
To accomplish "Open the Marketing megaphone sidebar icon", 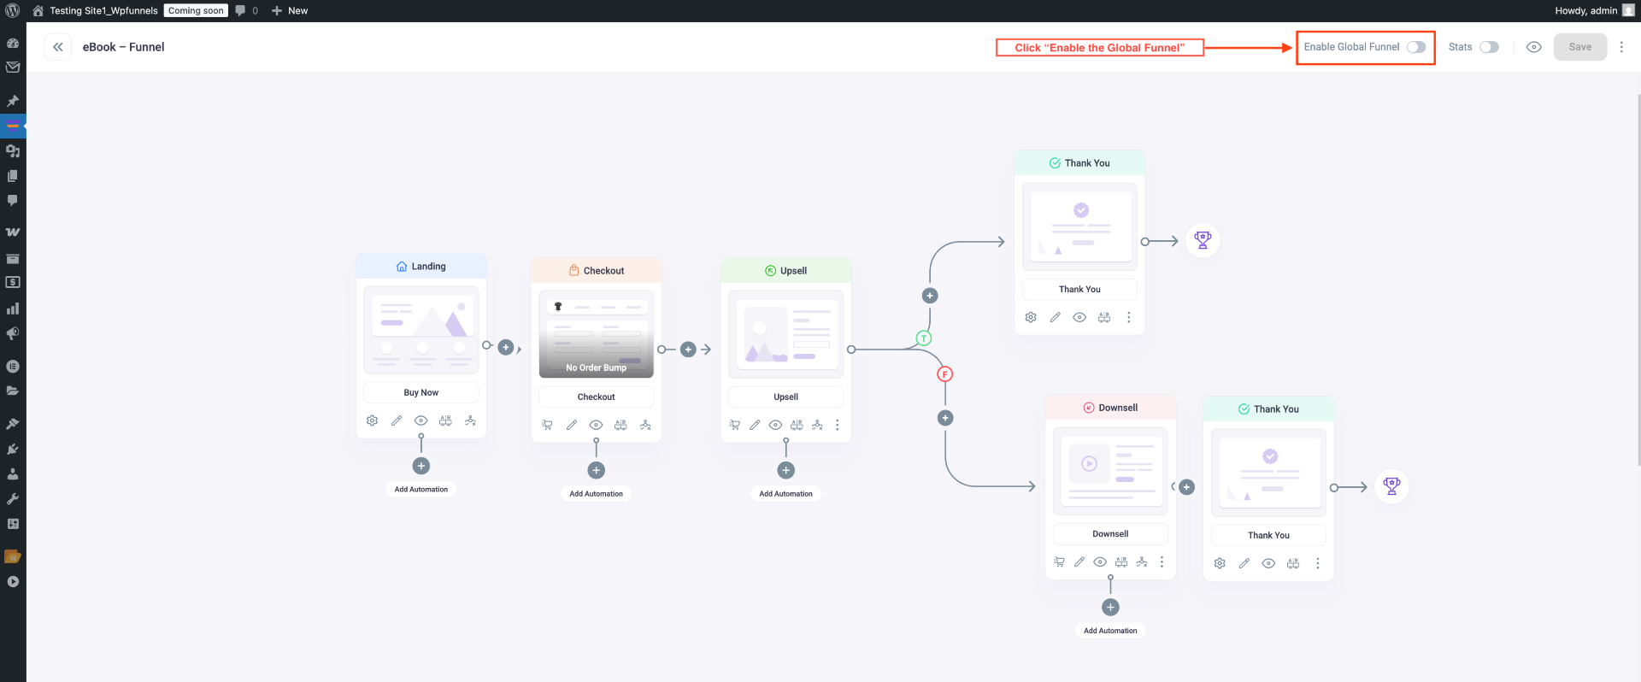I will 13,333.
